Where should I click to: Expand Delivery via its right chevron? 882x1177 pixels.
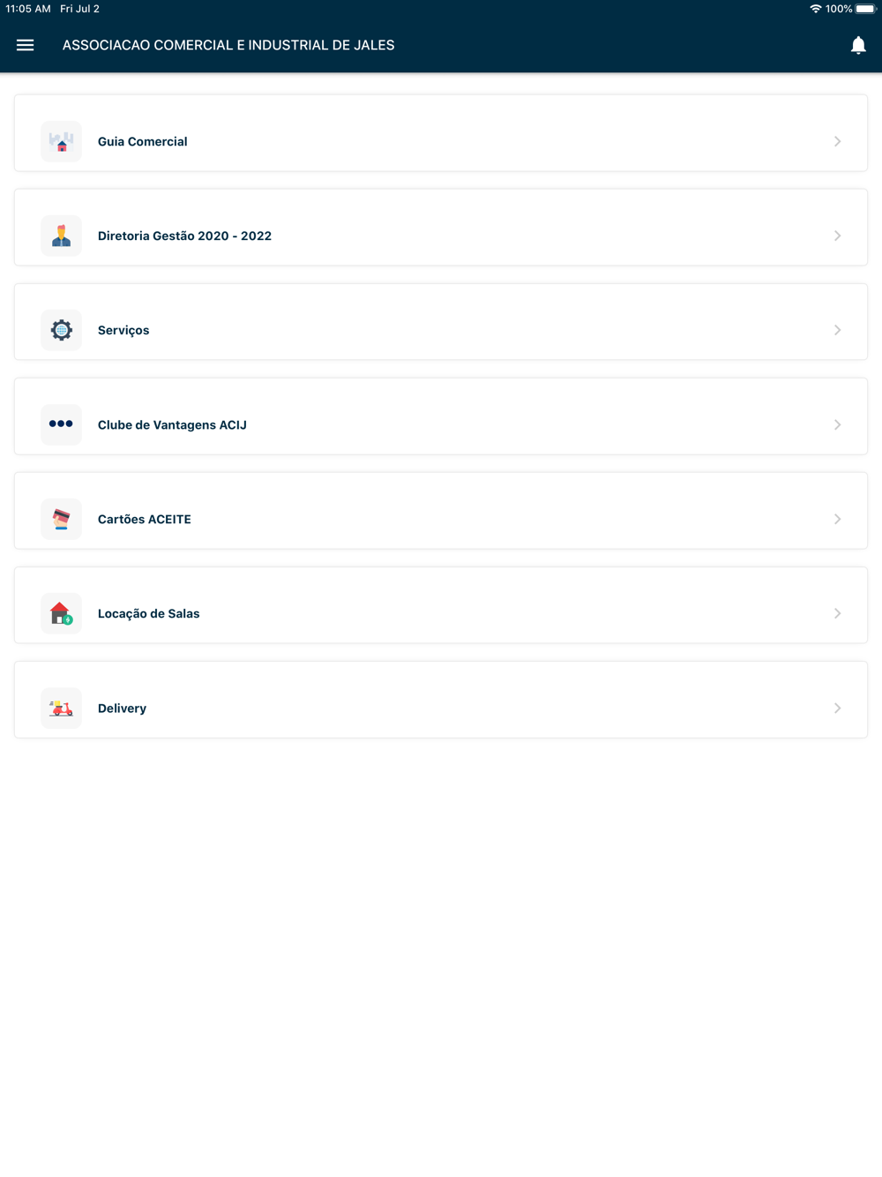(x=838, y=708)
